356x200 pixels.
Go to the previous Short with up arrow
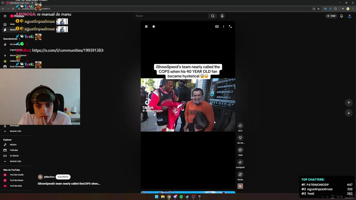coord(349,103)
